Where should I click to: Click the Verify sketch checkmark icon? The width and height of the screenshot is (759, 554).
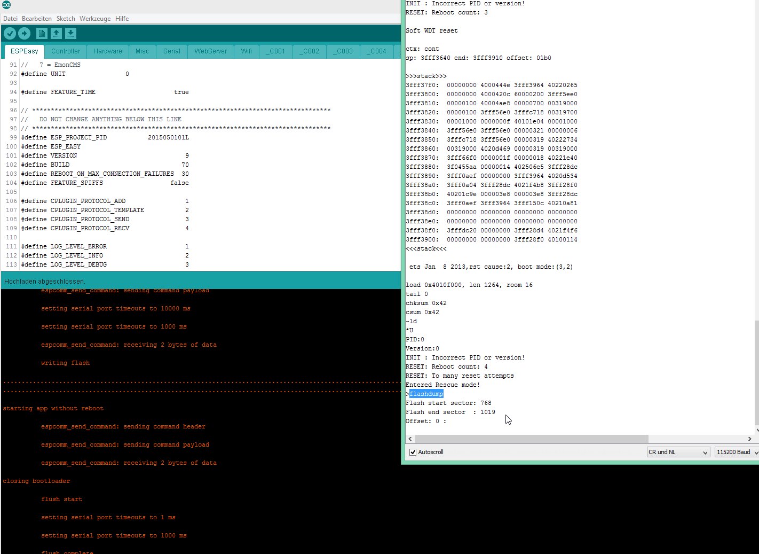coord(10,34)
